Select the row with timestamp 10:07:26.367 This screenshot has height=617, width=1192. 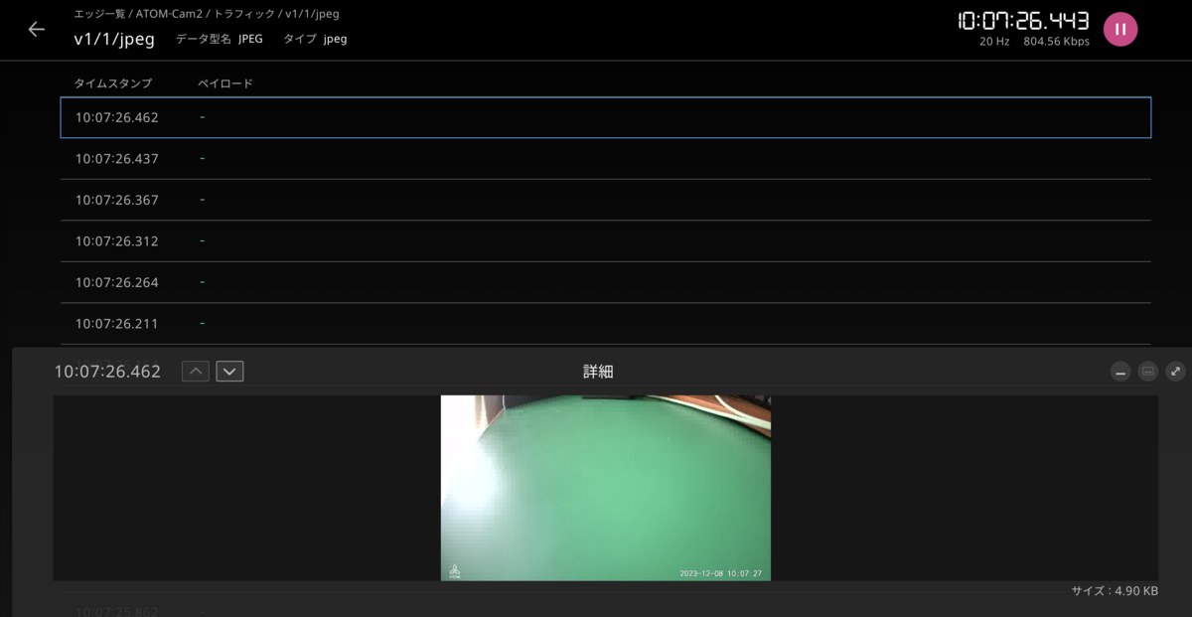[606, 200]
